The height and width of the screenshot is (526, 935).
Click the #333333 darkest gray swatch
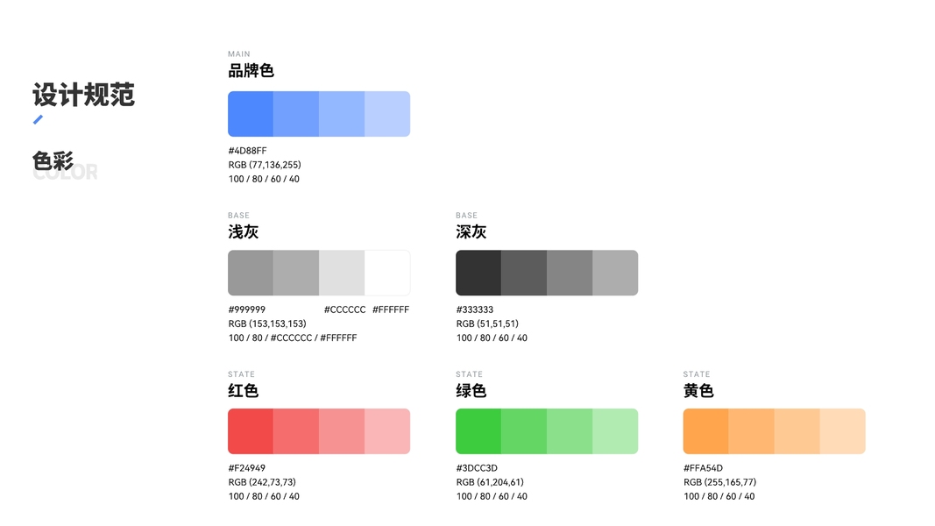pyautogui.click(x=478, y=273)
